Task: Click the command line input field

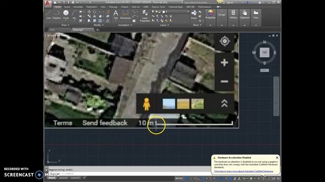Action: 129,174
